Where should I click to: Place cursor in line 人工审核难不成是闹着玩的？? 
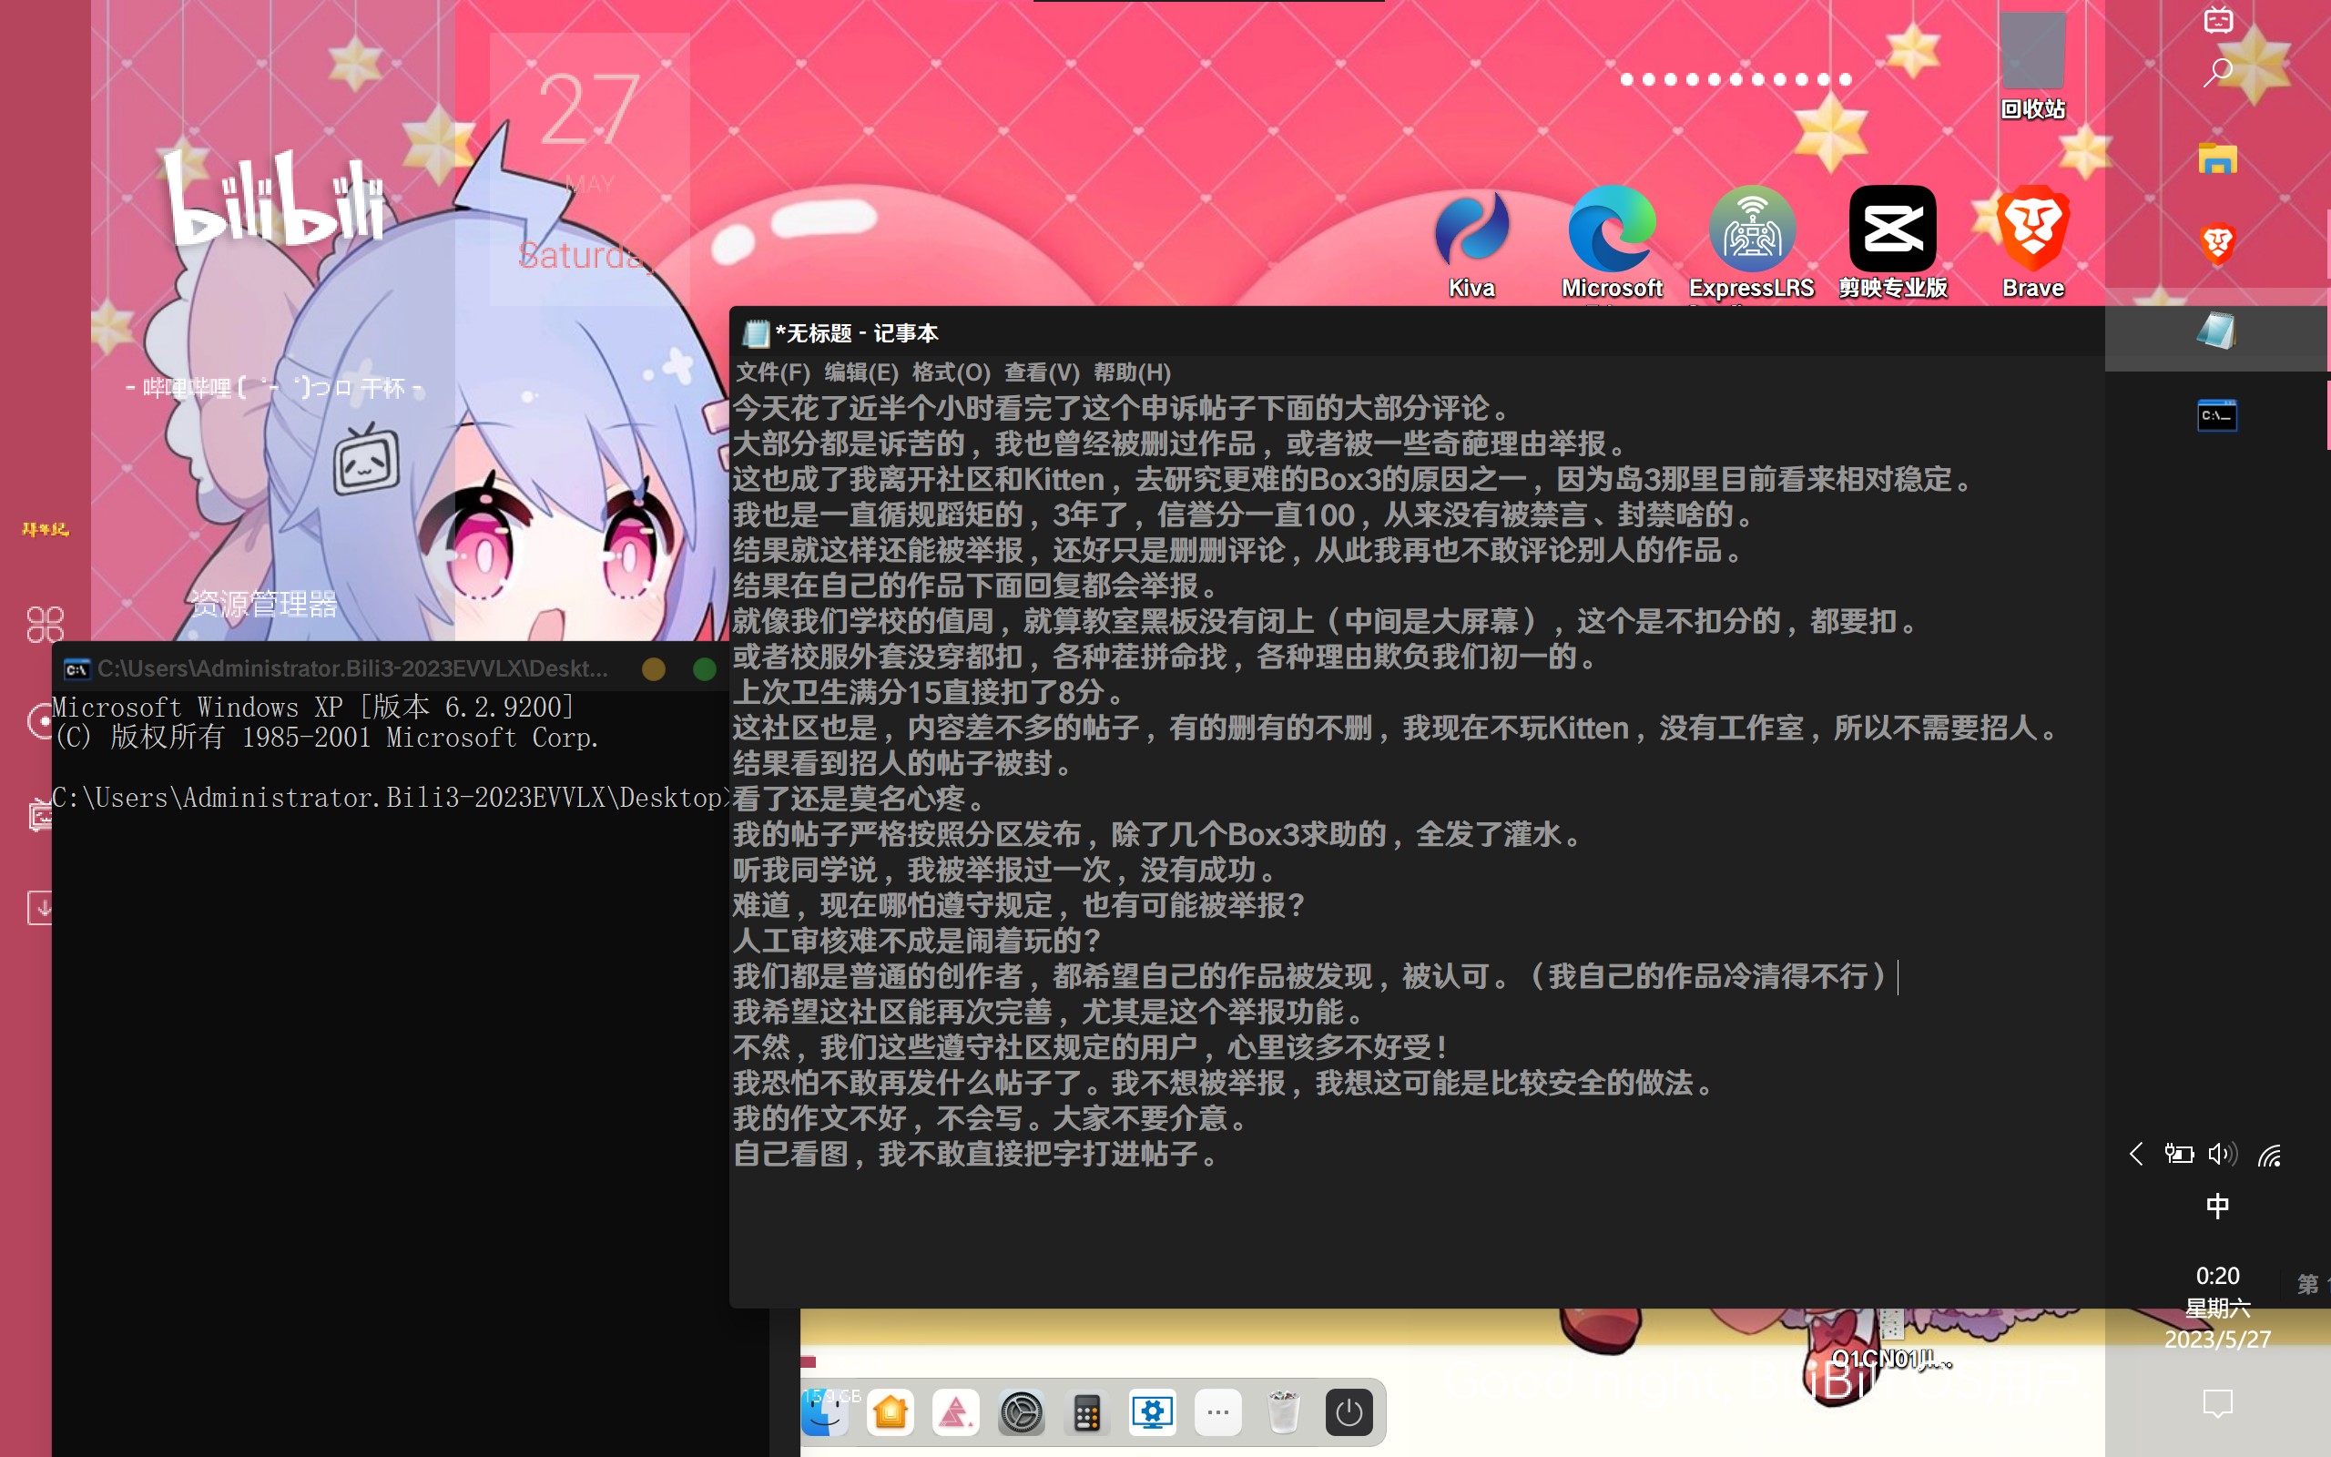[917, 941]
